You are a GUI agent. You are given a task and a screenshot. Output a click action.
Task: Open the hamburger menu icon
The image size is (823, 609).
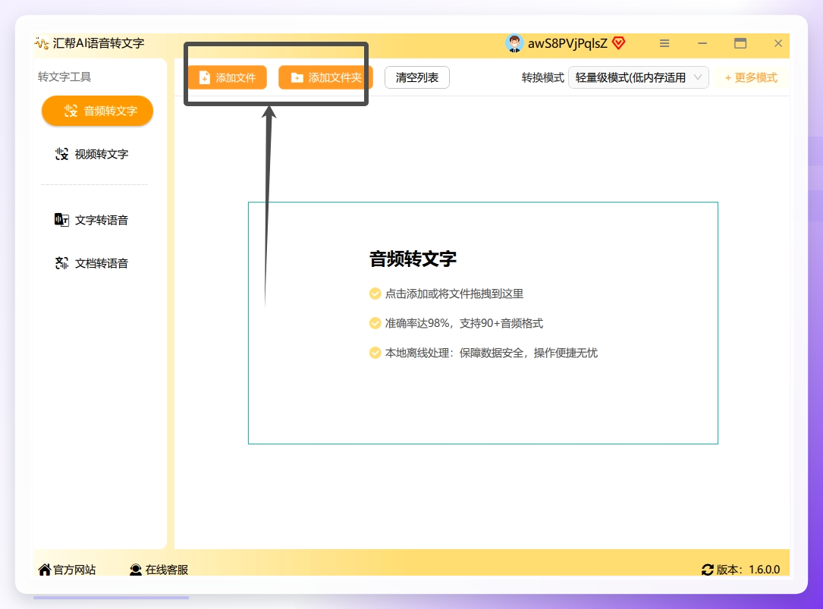(x=664, y=43)
